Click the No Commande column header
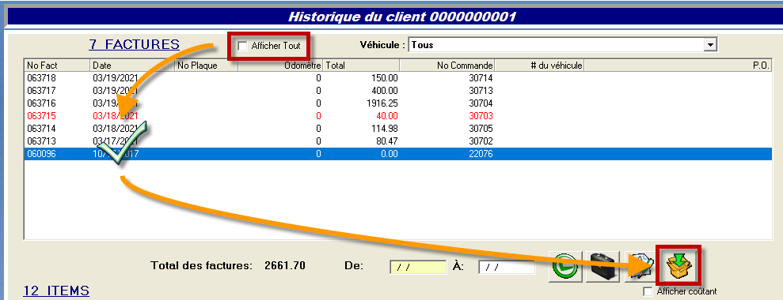The width and height of the screenshot is (783, 300). [x=447, y=66]
